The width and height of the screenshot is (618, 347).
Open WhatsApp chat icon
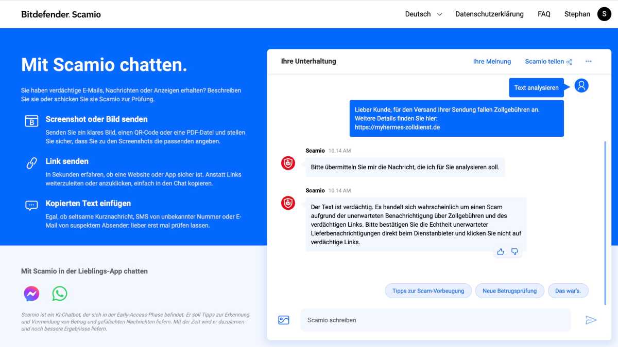(60, 294)
